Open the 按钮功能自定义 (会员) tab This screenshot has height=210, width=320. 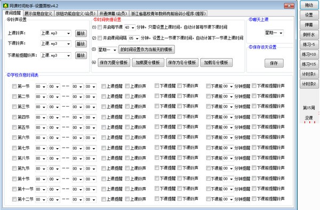pos(76,13)
